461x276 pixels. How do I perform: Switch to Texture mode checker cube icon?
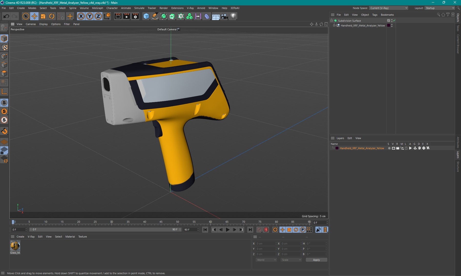coord(4,47)
